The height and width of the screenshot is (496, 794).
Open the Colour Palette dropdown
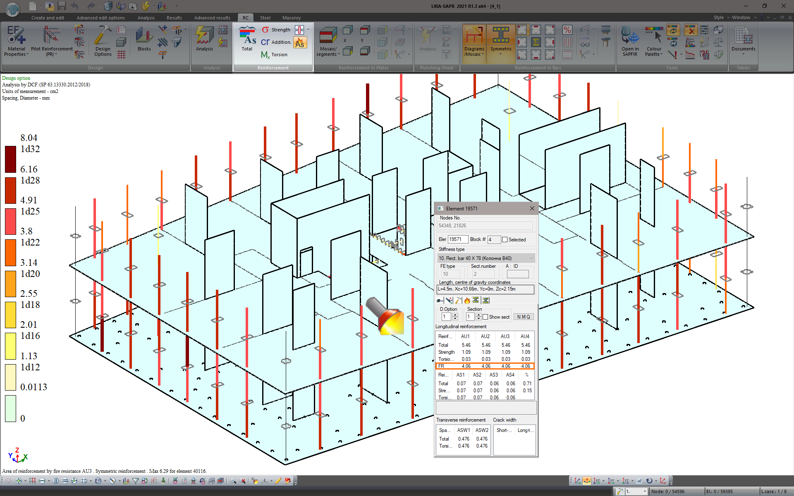[654, 52]
